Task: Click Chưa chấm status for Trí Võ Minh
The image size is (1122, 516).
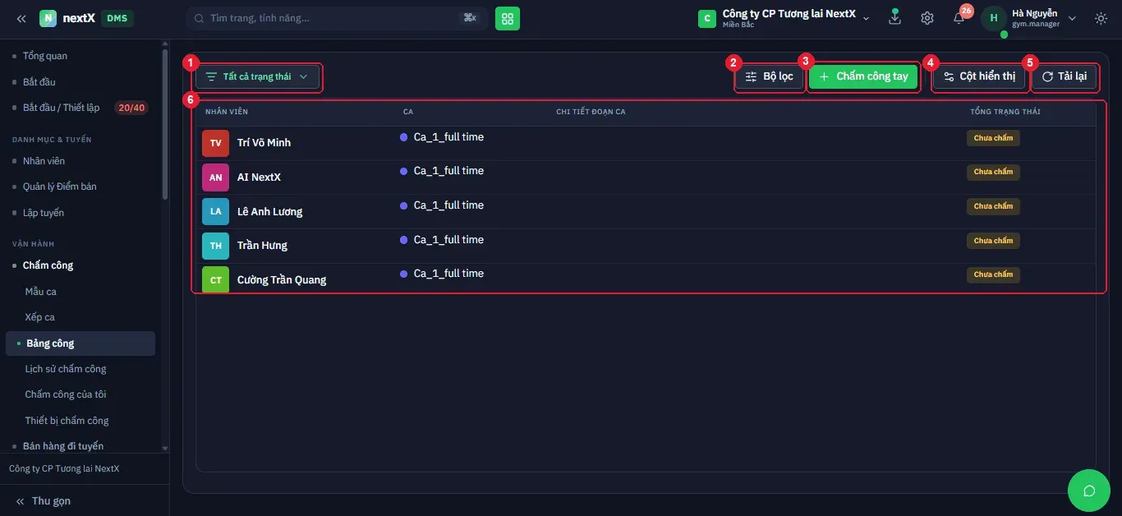Action: (x=993, y=138)
